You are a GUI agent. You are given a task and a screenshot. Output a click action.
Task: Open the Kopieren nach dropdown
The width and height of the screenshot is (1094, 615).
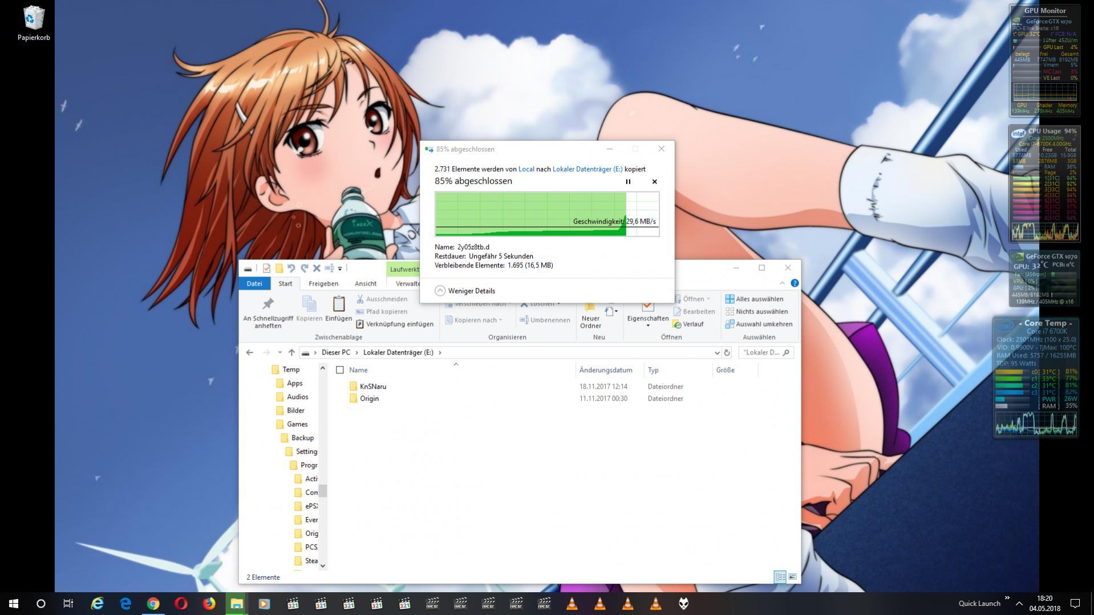tap(475, 320)
